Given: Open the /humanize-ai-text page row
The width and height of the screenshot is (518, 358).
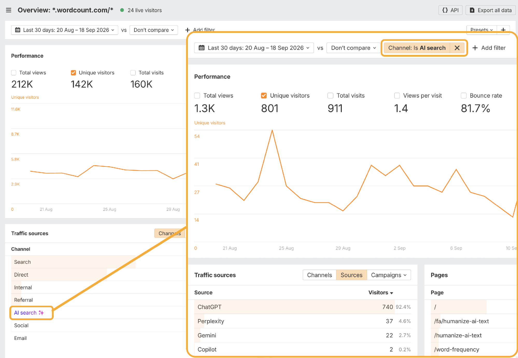Looking at the screenshot, I should (x=474, y=335).
